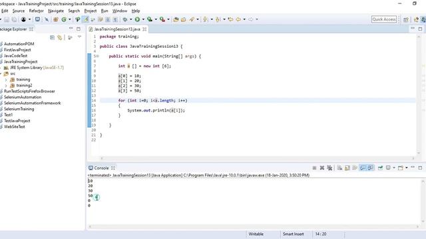This screenshot has height=239, width=426.
Task: Select the AutomationPOM project
Action: click(x=19, y=44)
